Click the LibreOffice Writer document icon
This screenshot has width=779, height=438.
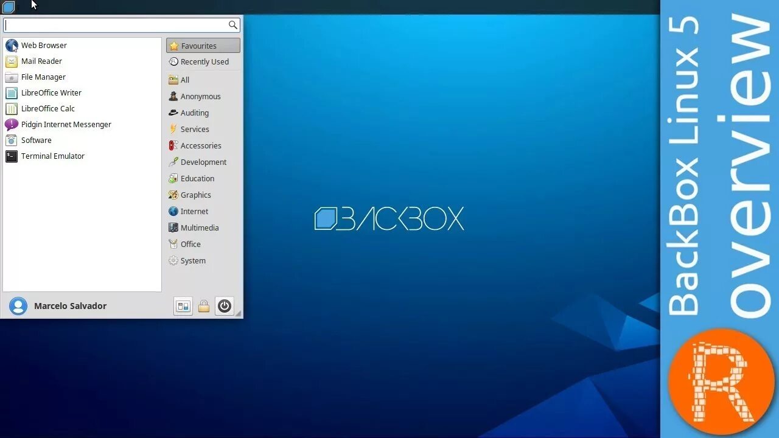(x=12, y=93)
